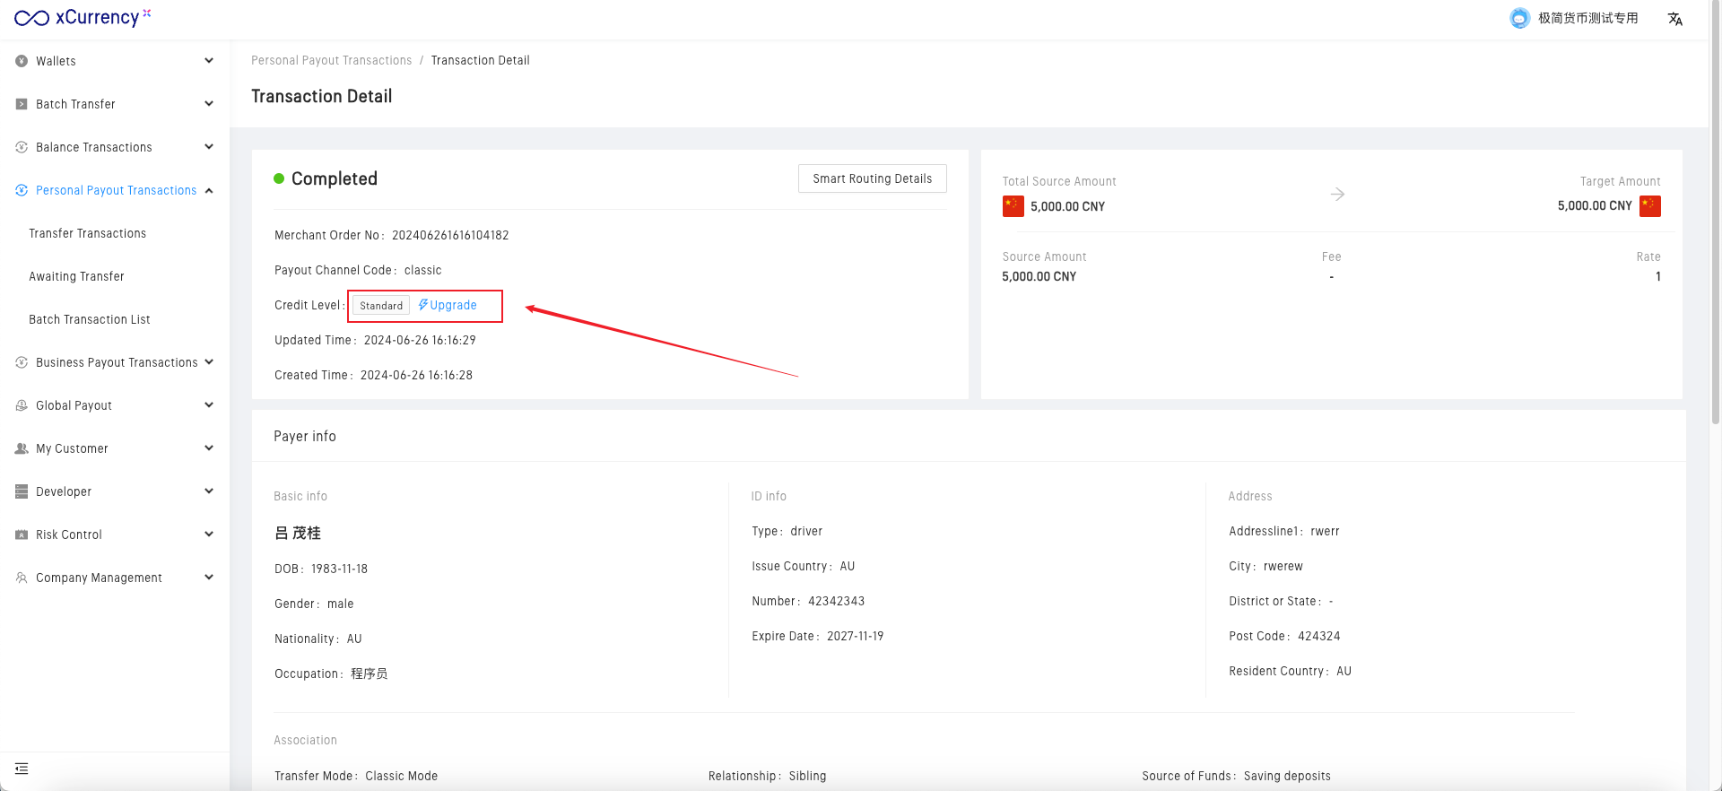Click the Wallets sidebar icon
1722x791 pixels.
point(22,61)
